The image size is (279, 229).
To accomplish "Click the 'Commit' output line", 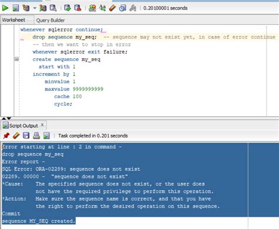I will pyautogui.click(x=11, y=214).
